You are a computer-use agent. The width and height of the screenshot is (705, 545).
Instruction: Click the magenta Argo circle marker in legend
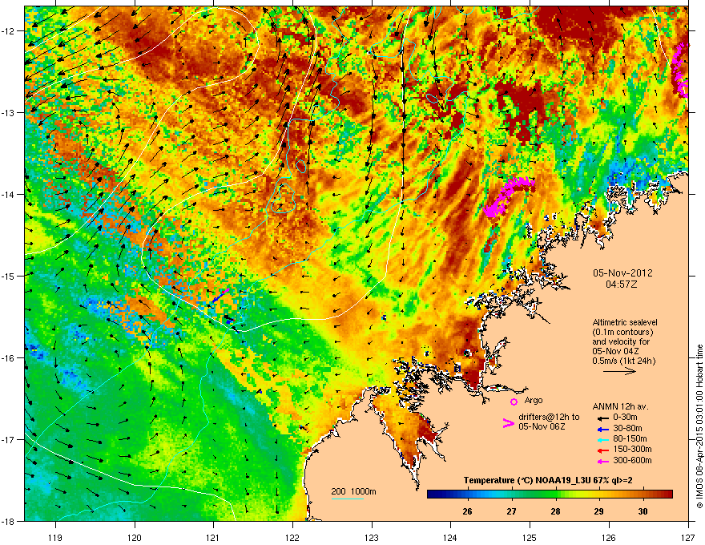click(514, 402)
